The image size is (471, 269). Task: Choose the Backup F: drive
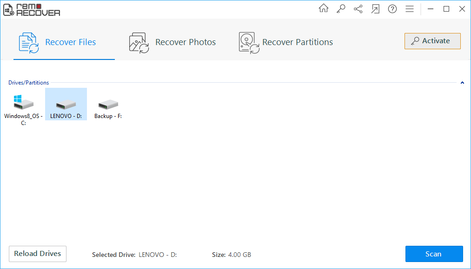point(108,108)
